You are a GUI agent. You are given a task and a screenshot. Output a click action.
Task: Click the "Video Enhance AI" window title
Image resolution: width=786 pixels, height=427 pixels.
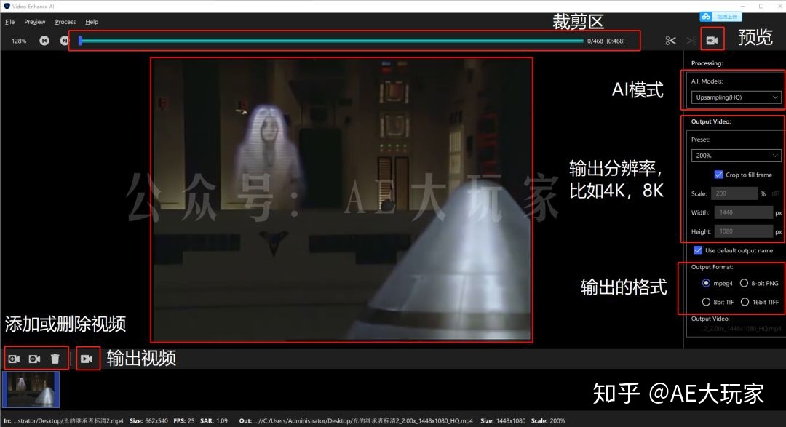33,7
